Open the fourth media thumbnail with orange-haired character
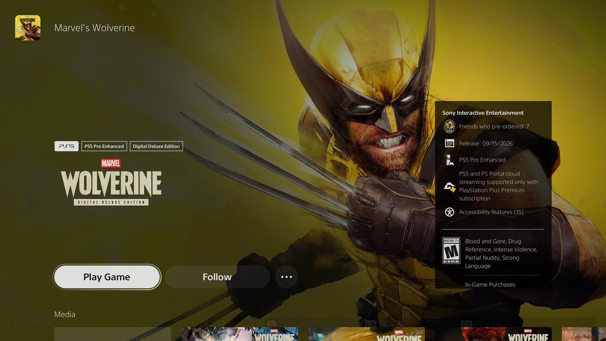 (493, 334)
